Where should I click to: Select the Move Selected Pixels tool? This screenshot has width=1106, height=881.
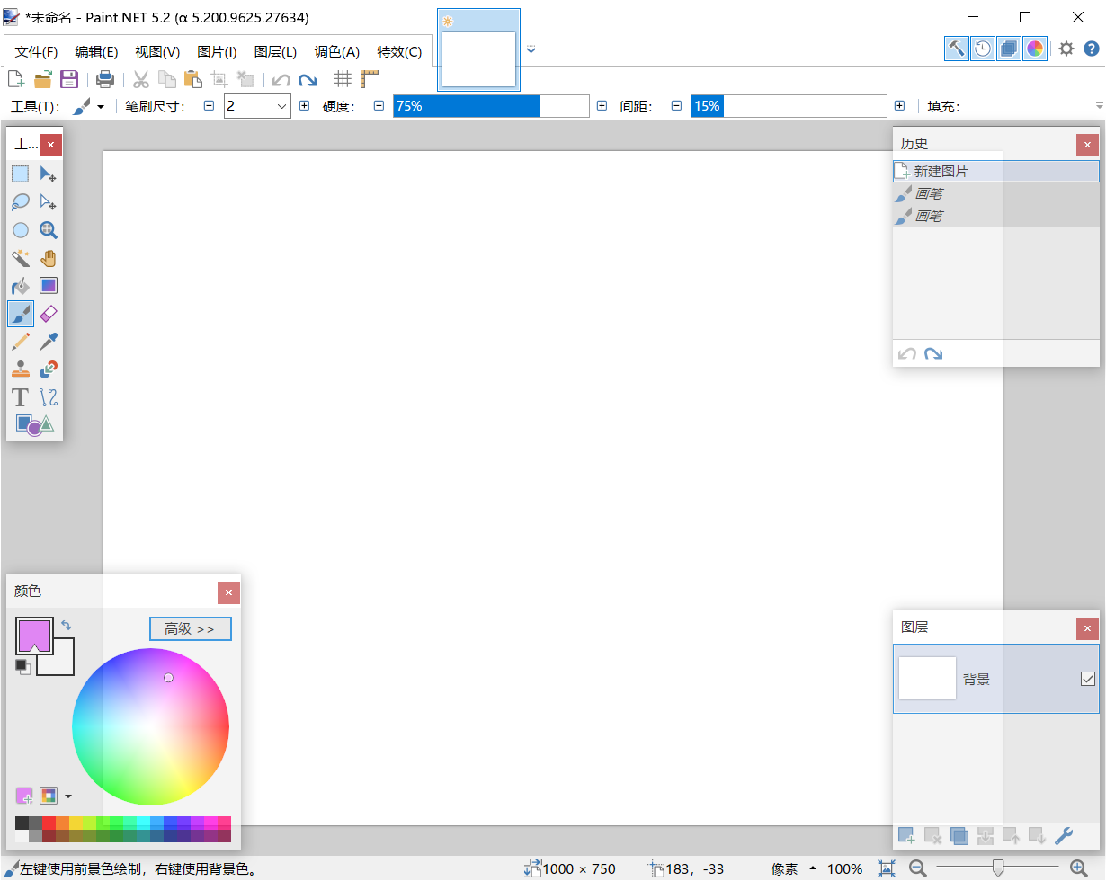pyautogui.click(x=49, y=174)
